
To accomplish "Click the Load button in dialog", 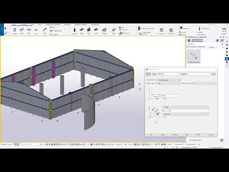I will point(154,74).
